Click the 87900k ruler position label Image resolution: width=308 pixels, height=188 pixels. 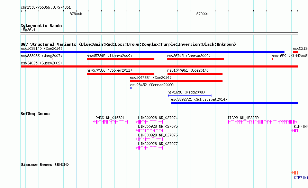point(202,14)
